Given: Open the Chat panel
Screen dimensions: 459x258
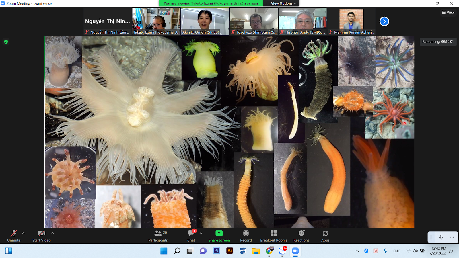Looking at the screenshot, I should (191, 236).
